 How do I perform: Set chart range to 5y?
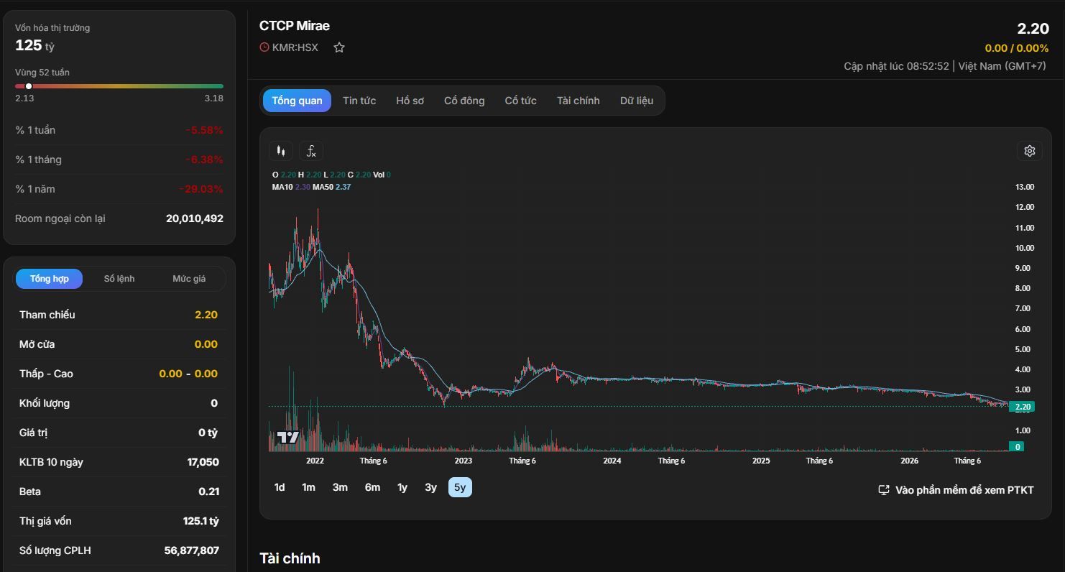click(x=460, y=487)
